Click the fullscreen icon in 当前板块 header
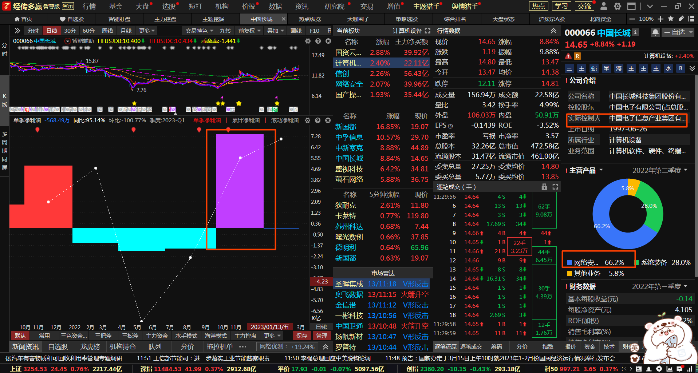The image size is (698, 373). 427,31
